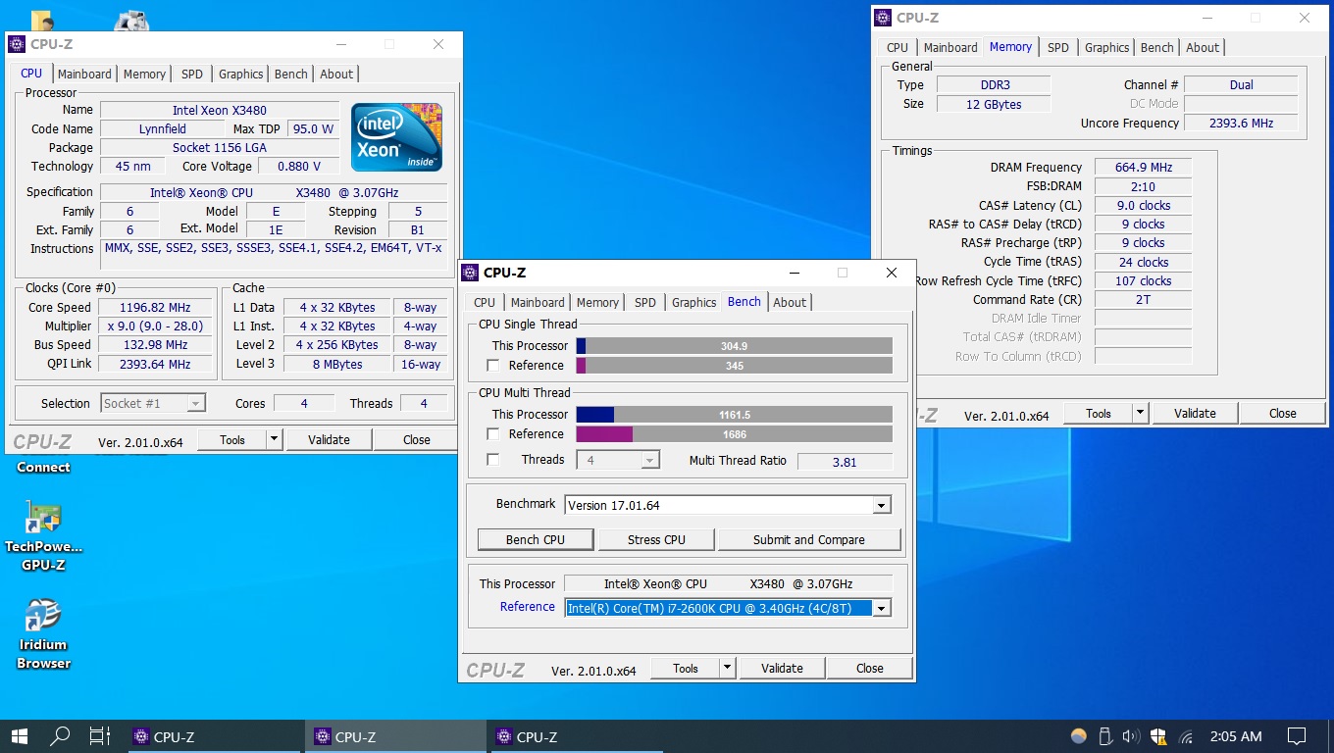Open the Benchmark version dropdown

(882, 506)
